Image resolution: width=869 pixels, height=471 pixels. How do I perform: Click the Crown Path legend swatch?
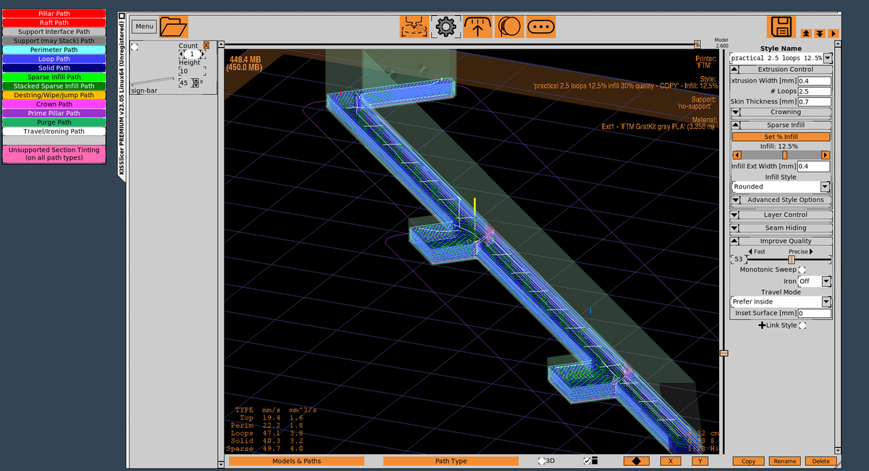(x=54, y=104)
